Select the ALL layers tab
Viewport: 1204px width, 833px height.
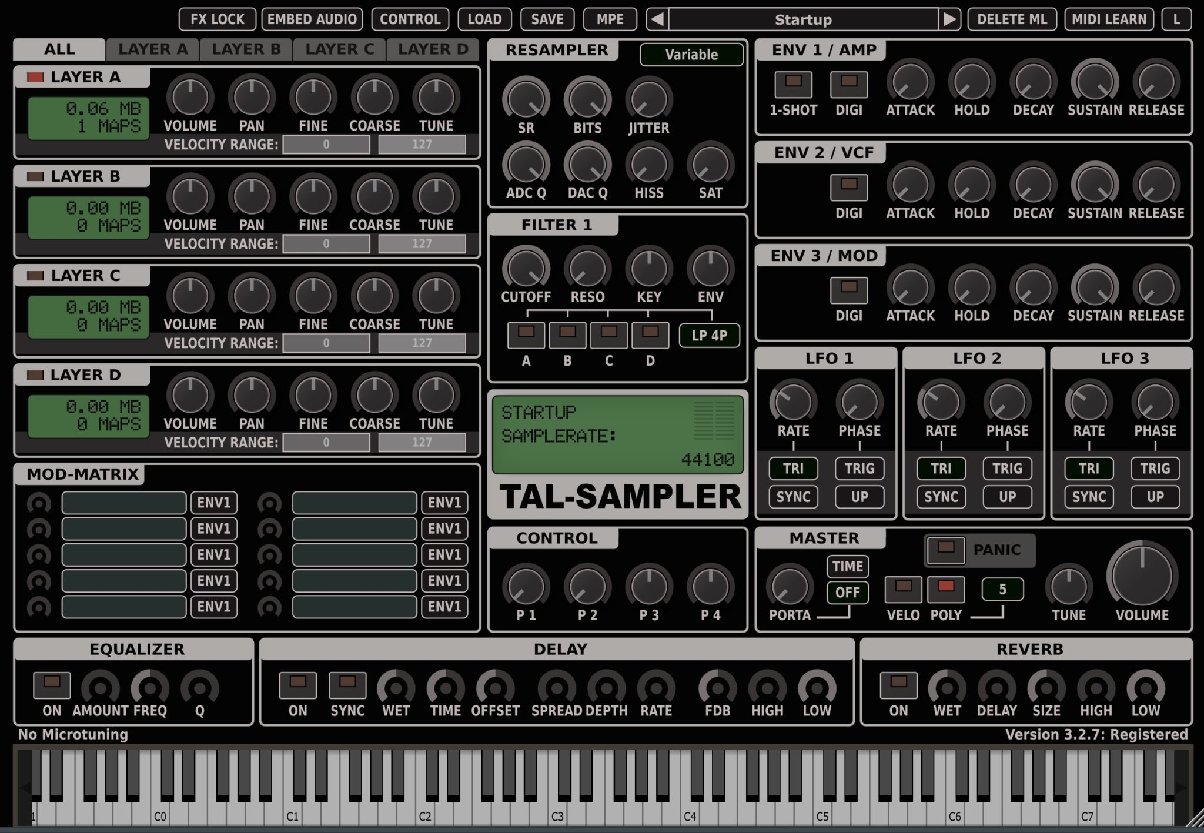coord(59,49)
